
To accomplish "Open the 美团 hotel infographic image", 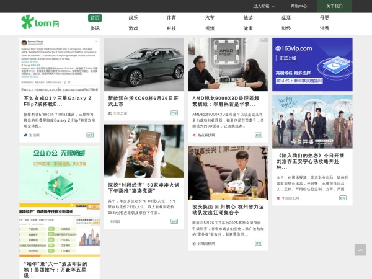I will click(60, 230).
